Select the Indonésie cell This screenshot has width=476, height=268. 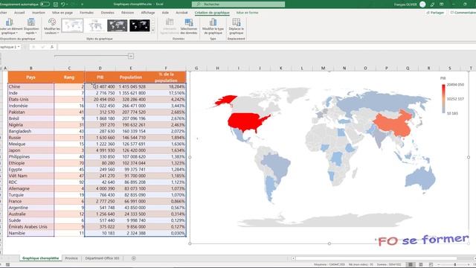30,106
